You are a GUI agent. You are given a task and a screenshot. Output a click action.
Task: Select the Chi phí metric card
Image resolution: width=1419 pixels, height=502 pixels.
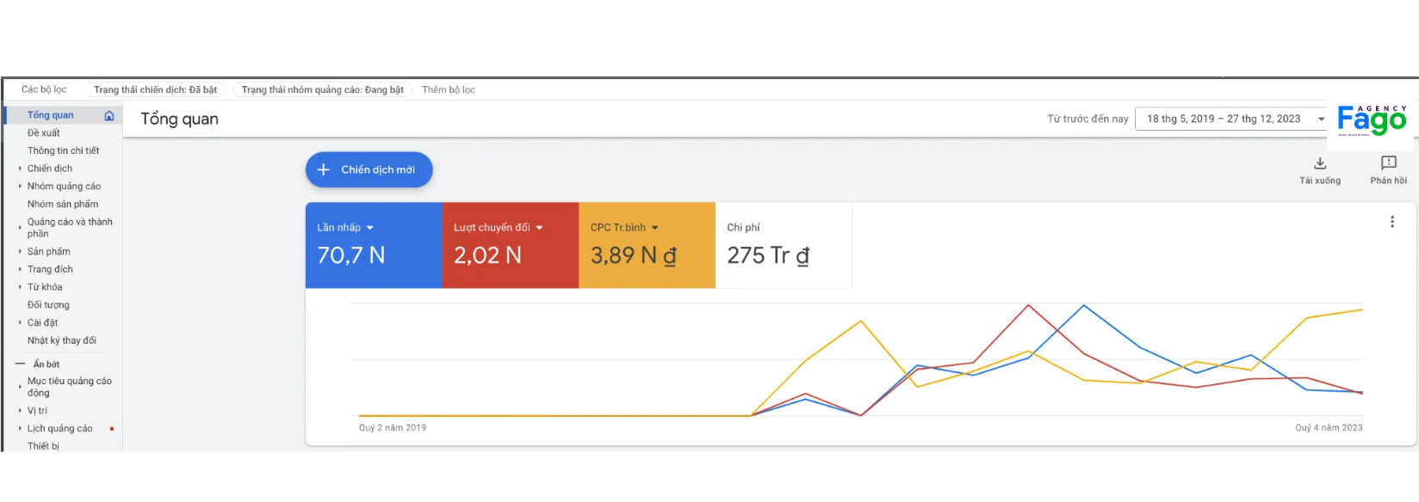point(783,245)
